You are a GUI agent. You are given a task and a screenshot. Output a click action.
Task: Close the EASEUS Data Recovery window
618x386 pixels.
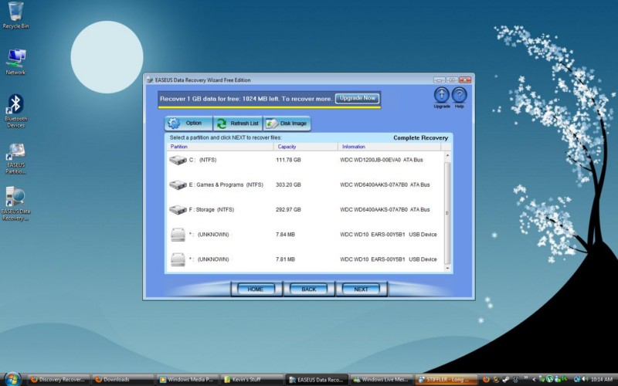coord(465,80)
